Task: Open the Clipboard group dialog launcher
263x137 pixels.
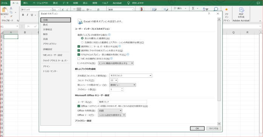Action: (x=18, y=21)
